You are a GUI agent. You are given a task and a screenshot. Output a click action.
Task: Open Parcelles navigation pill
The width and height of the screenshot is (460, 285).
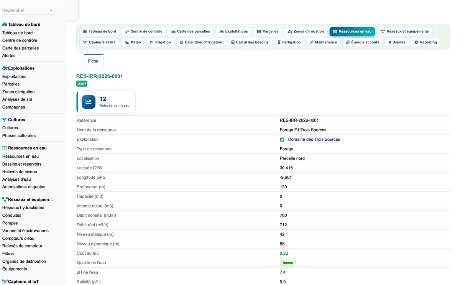coord(268,31)
